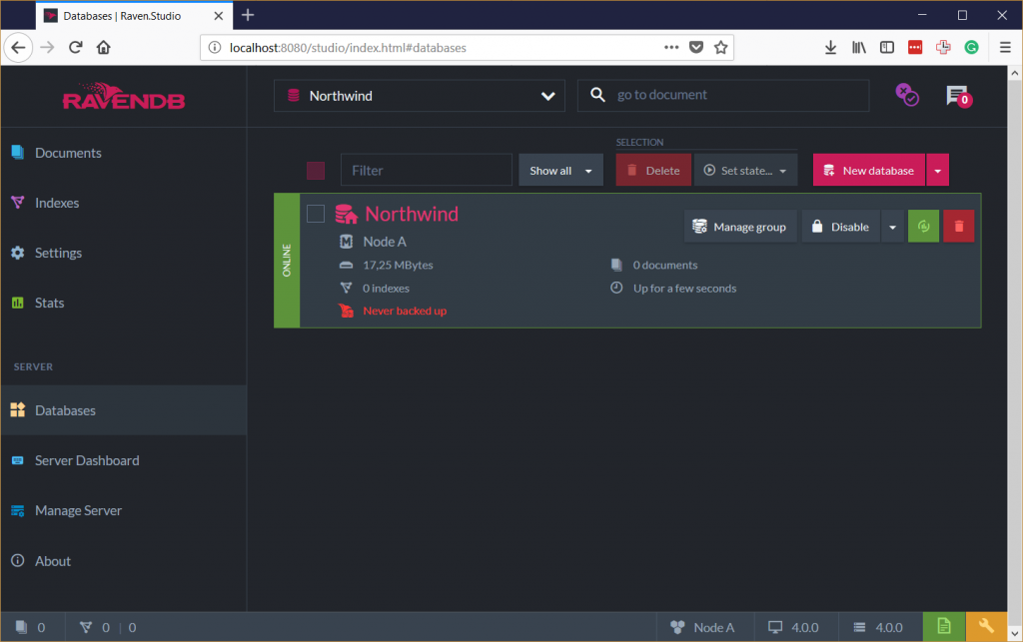Switch to the Databases | Raven.Studio browser tab
This screenshot has width=1023, height=642.
coord(125,15)
